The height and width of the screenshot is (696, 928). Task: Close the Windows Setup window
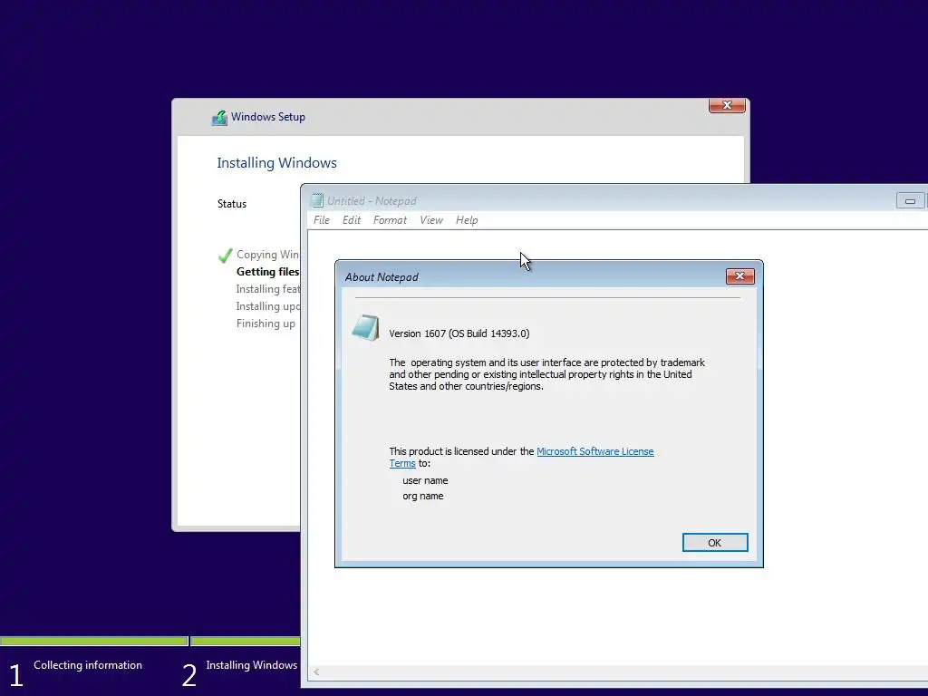click(x=727, y=105)
